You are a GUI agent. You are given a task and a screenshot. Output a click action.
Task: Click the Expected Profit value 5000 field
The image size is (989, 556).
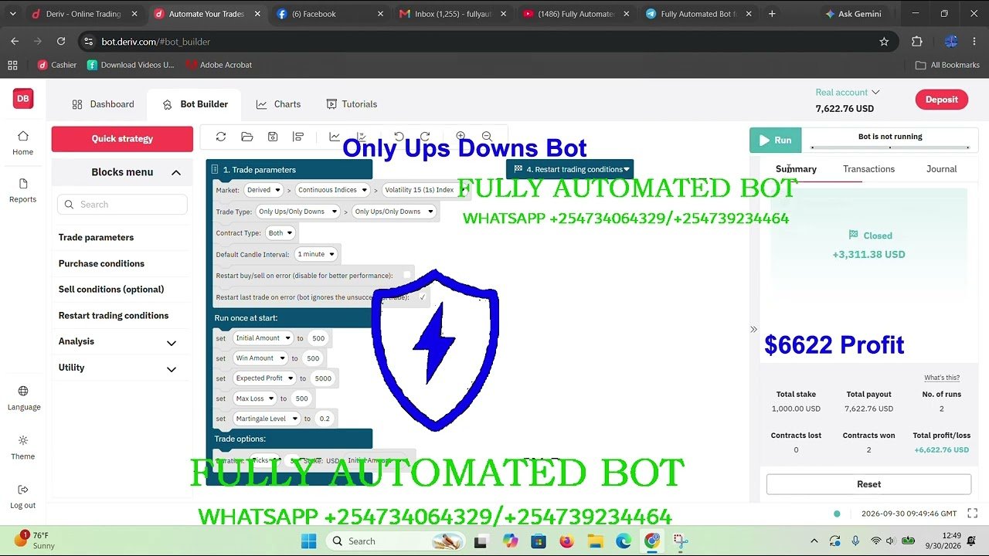[x=323, y=378]
